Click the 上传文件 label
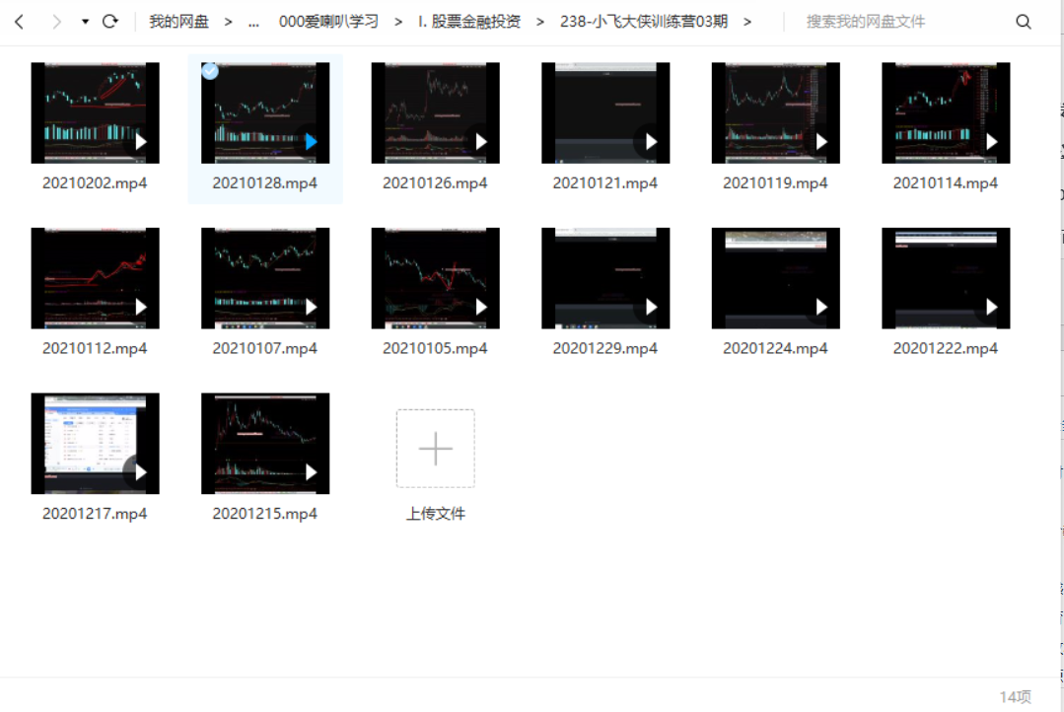Screen dimensions: 1064x712 tap(436, 514)
